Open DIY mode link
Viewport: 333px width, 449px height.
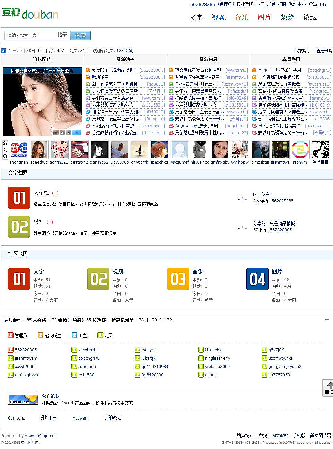point(323,4)
